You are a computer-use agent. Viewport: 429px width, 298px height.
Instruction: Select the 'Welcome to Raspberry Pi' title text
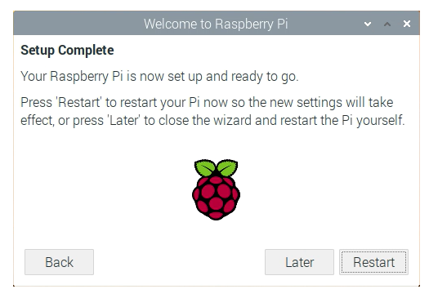point(216,24)
